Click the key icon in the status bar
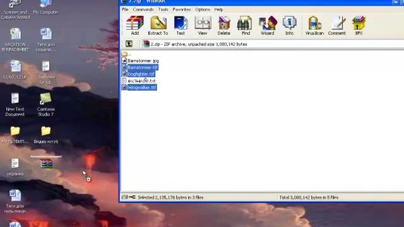This screenshot has width=404, height=227. 132,197
